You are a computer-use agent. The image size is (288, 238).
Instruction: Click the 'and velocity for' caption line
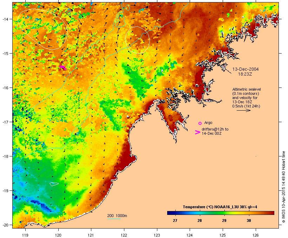click(x=245, y=98)
